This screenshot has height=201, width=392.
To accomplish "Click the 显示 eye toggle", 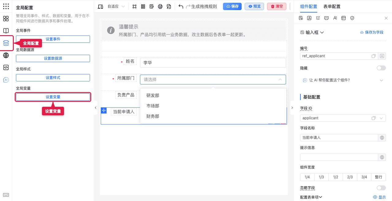I will point(379,197).
